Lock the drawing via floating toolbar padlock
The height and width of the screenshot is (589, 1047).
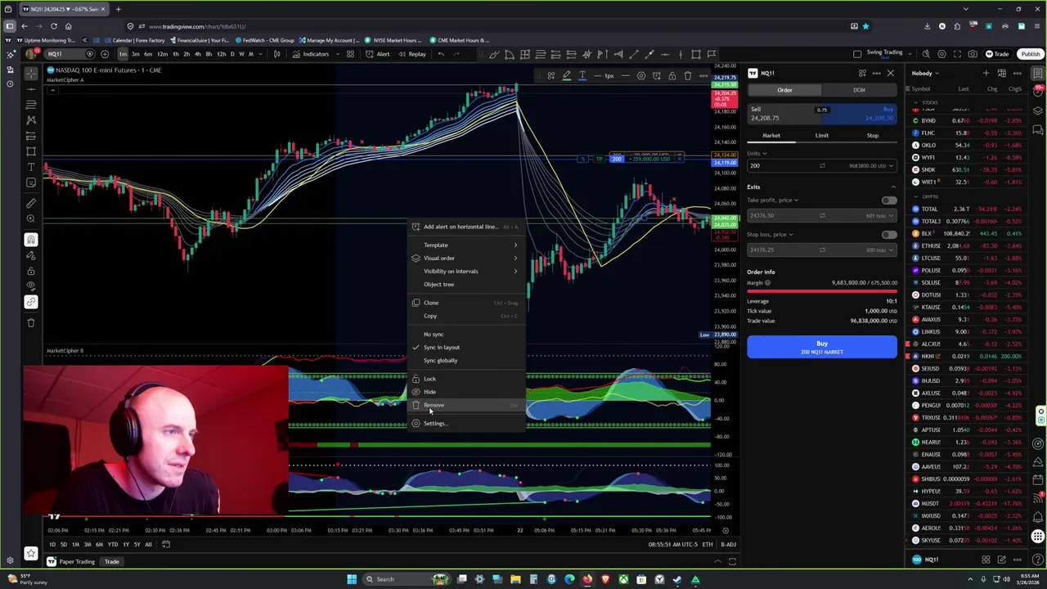(x=672, y=76)
